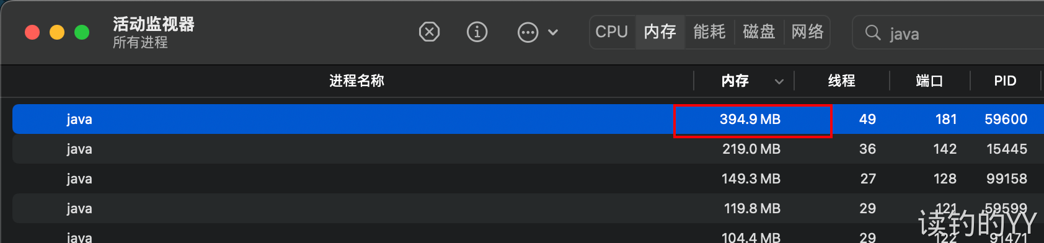This screenshot has height=243, width=1044.
Task: Select the 内存 tab
Action: pyautogui.click(x=660, y=32)
